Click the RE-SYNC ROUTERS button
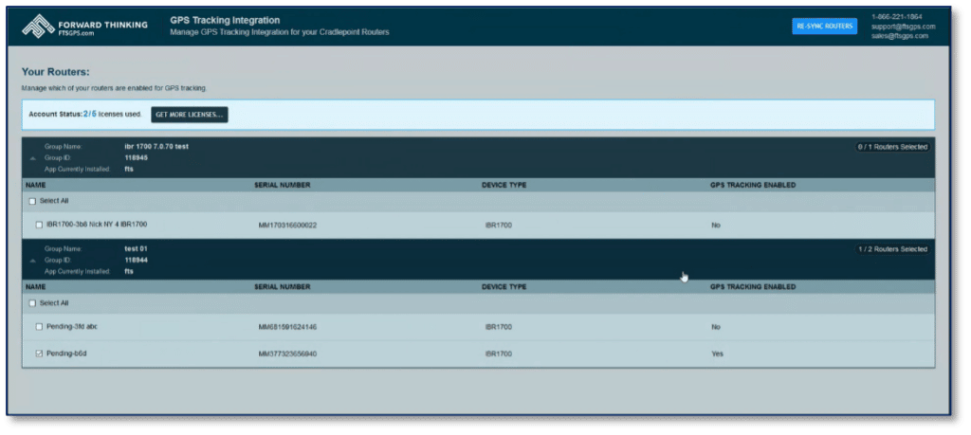971x435 pixels. pos(824,26)
